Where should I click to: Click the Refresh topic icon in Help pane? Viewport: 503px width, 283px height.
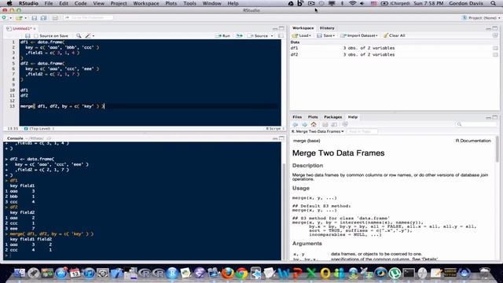tap(345, 124)
